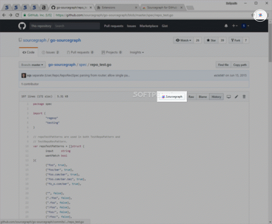Image resolution: width=272 pixels, height=224 pixels.
Task: Click the Sourcegraph extension icon in Chrome toolbar
Action: [260, 15]
